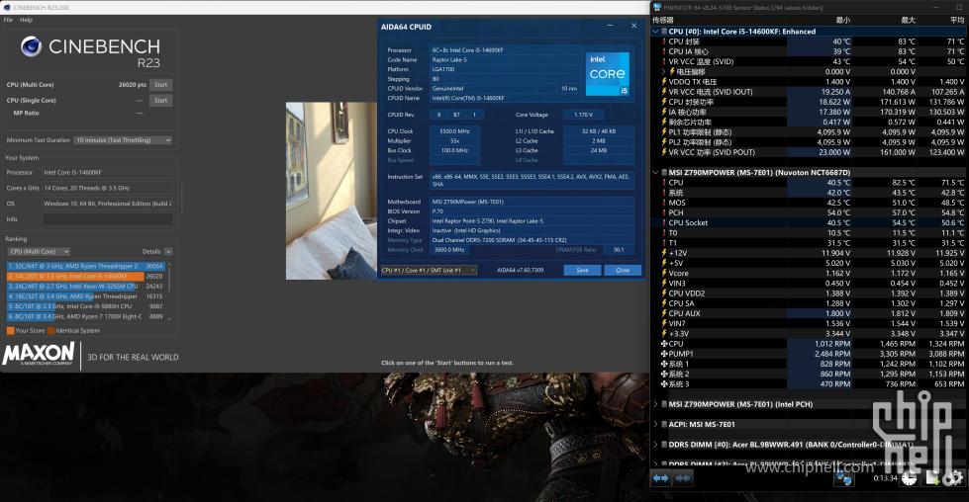
Task: Select ranking row Intel Core i9-9880H CPU
Action: point(85,306)
